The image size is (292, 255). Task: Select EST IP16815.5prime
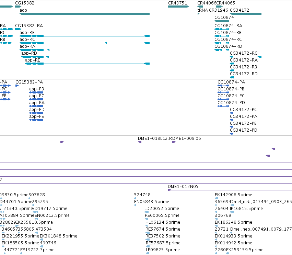pos(232,212)
